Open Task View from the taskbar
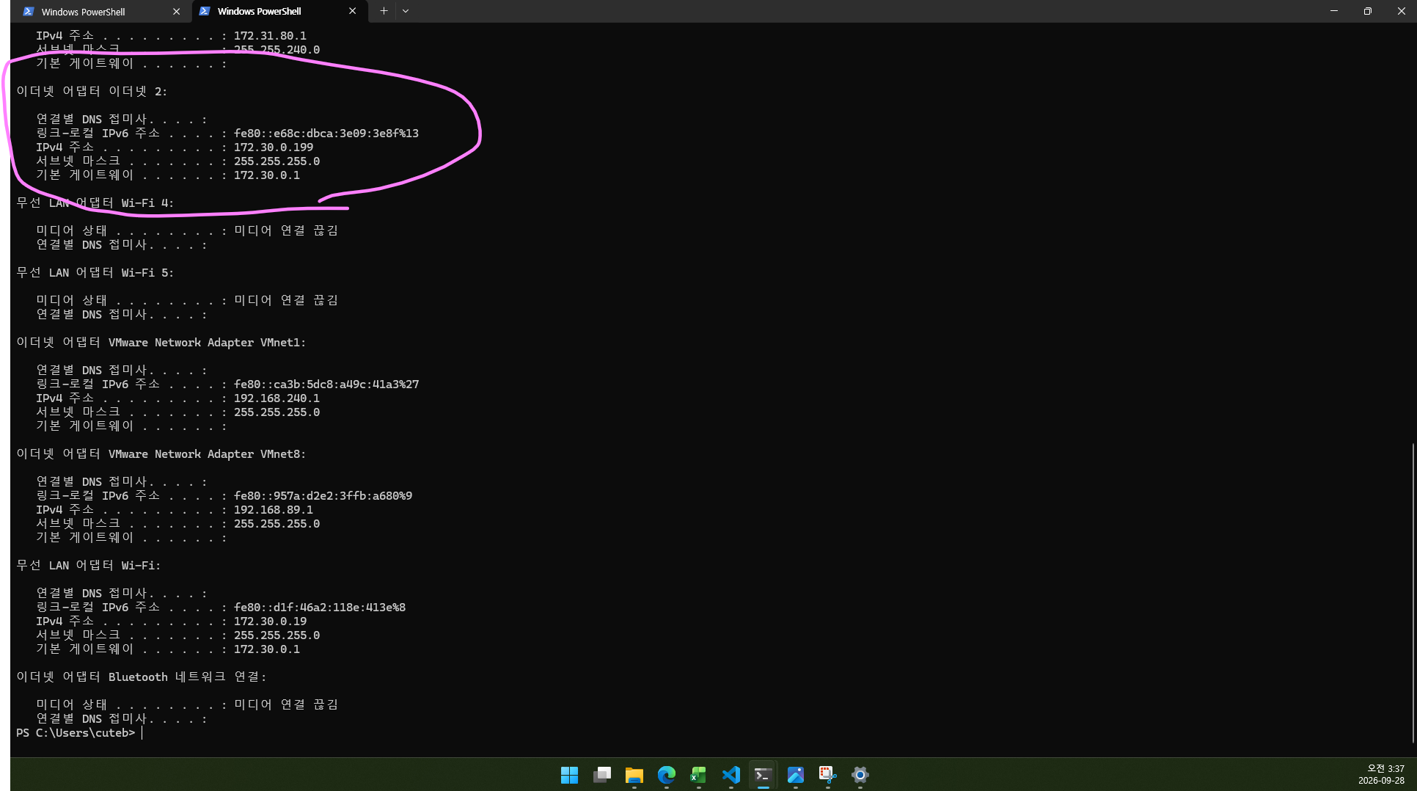This screenshot has height=791, width=1417. [x=602, y=775]
